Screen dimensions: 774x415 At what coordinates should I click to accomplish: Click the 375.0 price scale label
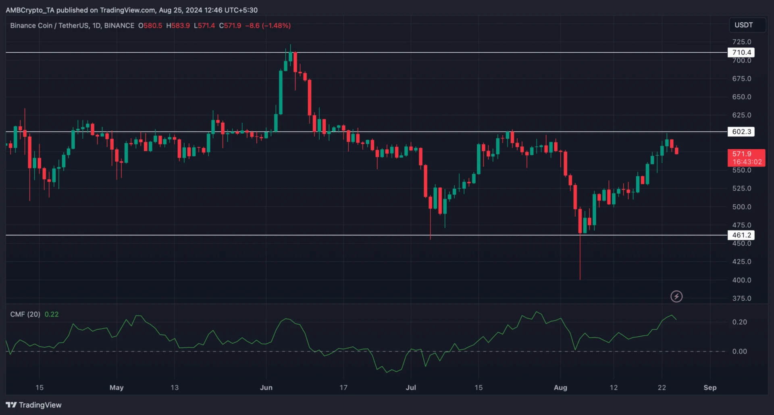pos(742,299)
